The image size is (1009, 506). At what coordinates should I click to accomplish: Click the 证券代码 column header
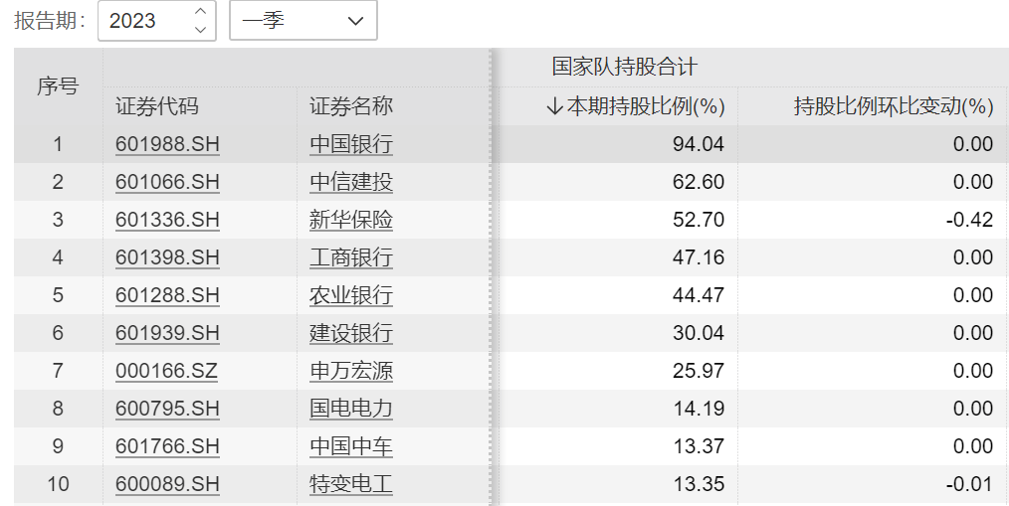[x=157, y=106]
